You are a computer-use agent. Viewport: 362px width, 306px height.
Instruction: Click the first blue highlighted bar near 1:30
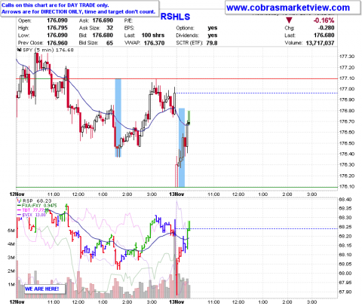tap(118, 118)
